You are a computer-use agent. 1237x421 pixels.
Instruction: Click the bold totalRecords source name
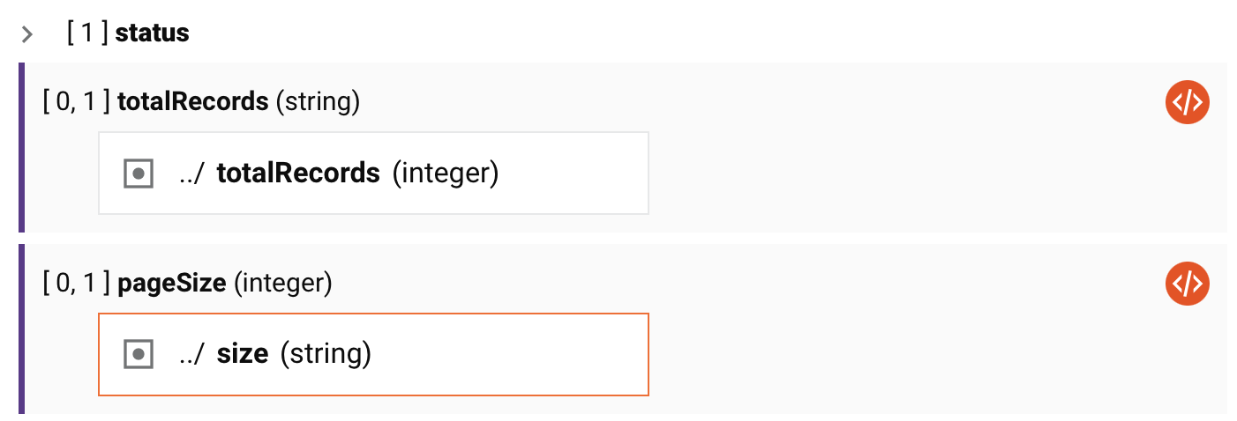(298, 174)
